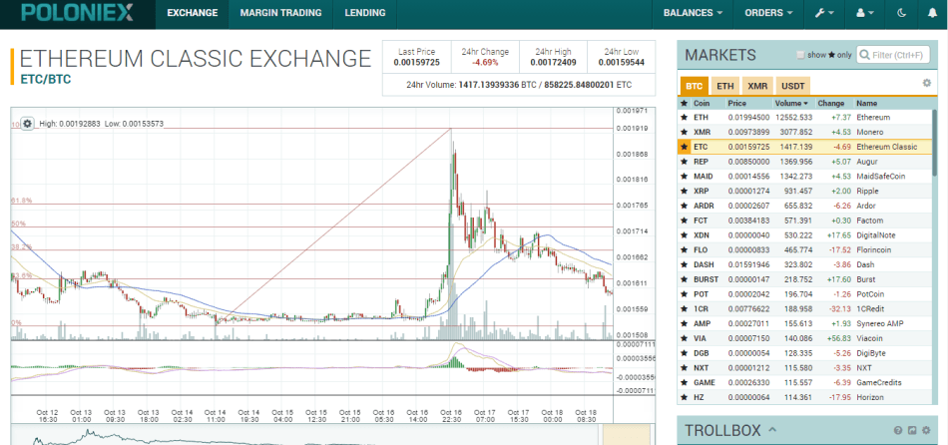Open notifications bell icon
The width and height of the screenshot is (948, 445).
(x=932, y=13)
